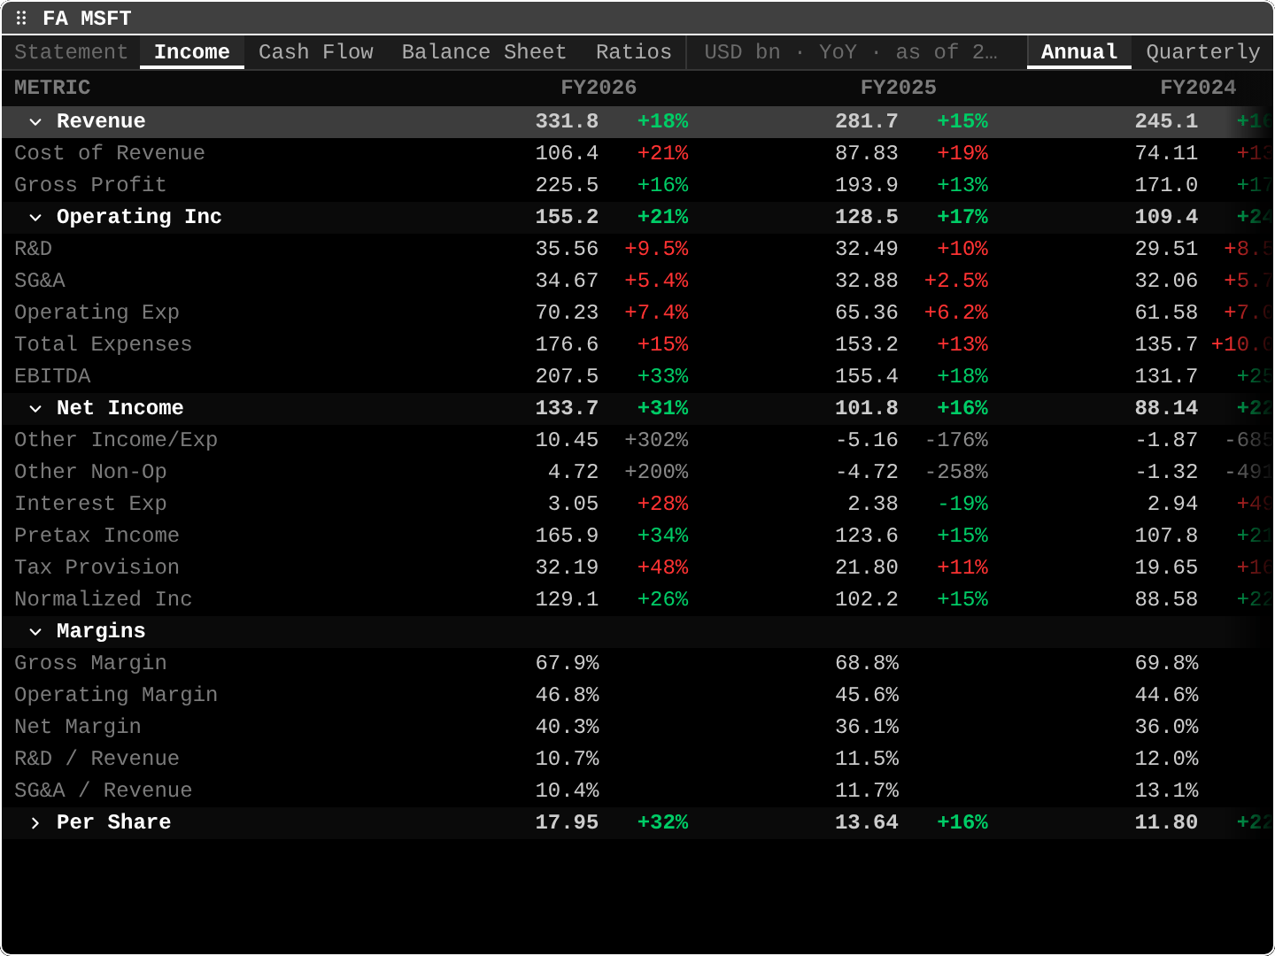Click the FY2026 Revenue value 331.8
Viewport: 1275px width, 956px height.
[567, 121]
